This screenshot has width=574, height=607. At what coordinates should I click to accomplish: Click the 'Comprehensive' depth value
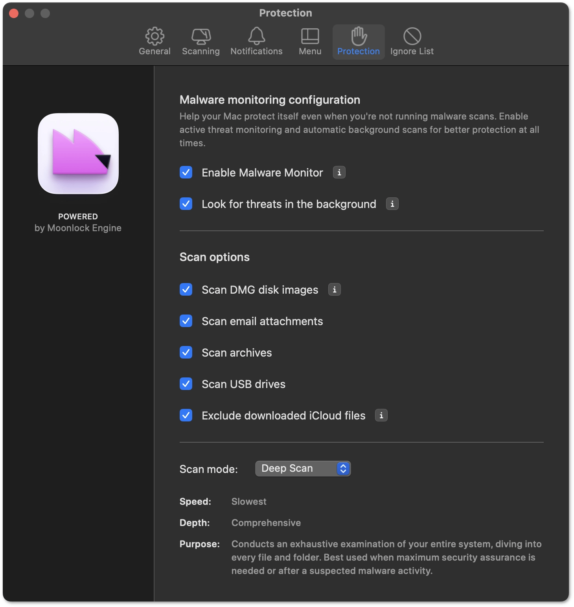pos(266,523)
